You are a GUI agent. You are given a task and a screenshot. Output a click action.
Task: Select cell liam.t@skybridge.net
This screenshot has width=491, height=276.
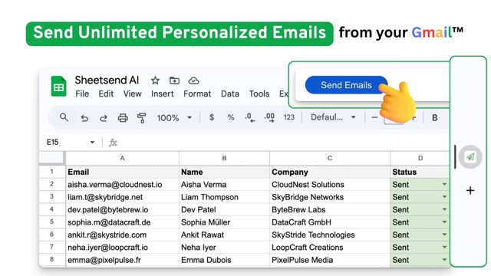[x=123, y=197]
